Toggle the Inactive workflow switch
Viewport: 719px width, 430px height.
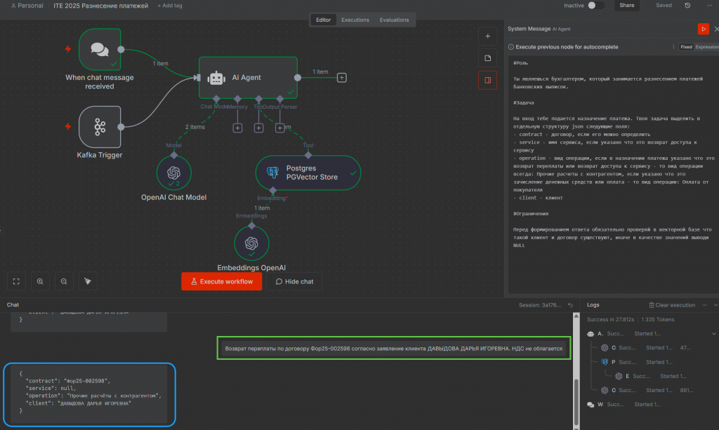coord(595,6)
